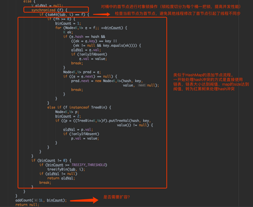Click the 'Node<K,V> p;' declaration

point(67,112)
